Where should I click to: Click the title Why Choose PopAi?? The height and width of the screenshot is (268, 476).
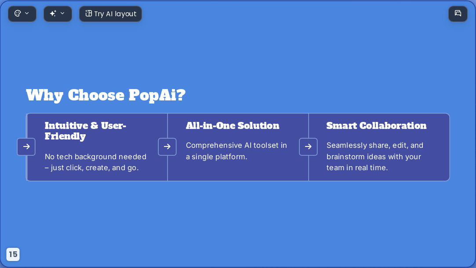click(x=105, y=95)
